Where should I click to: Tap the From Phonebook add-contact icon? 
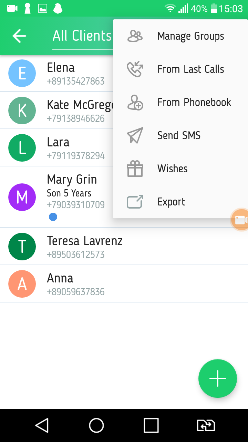(135, 103)
